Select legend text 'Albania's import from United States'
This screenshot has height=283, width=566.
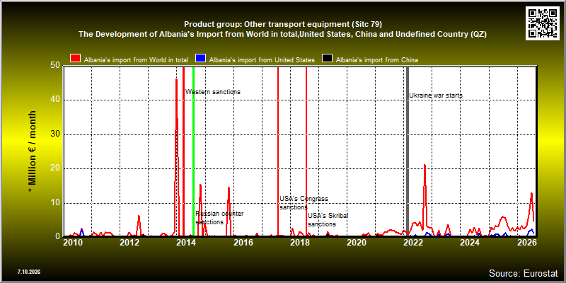(x=262, y=60)
